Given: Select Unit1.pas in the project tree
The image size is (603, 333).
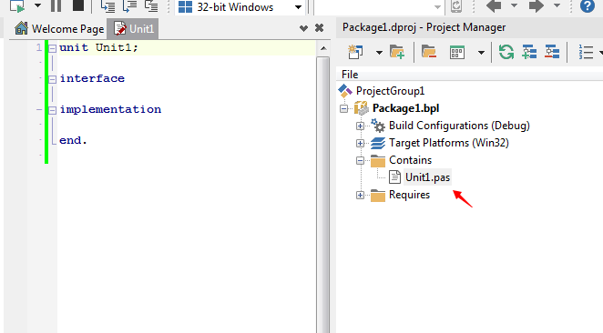Looking at the screenshot, I should pyautogui.click(x=427, y=177).
